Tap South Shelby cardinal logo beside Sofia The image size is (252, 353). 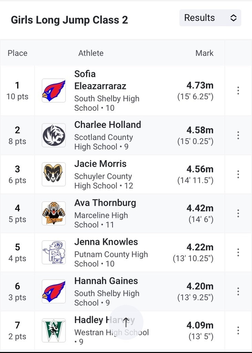click(54, 91)
